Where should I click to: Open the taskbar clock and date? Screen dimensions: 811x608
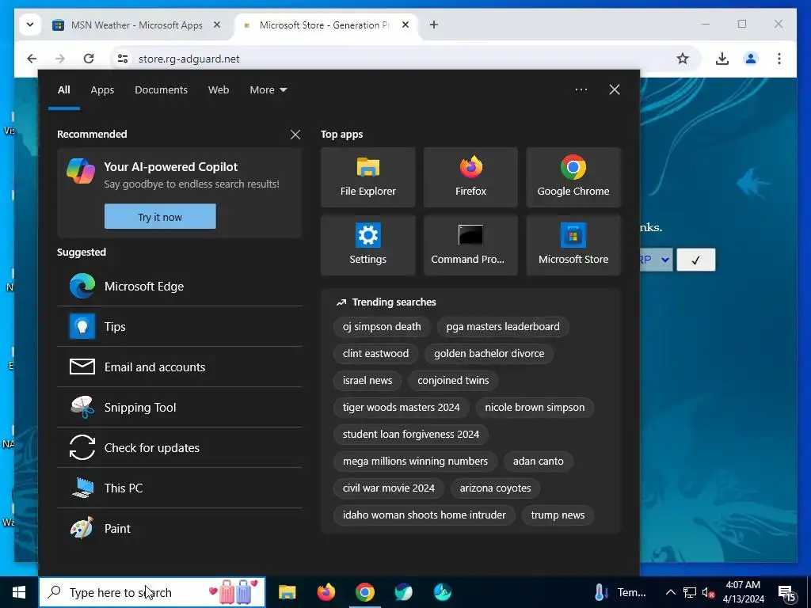(x=743, y=592)
